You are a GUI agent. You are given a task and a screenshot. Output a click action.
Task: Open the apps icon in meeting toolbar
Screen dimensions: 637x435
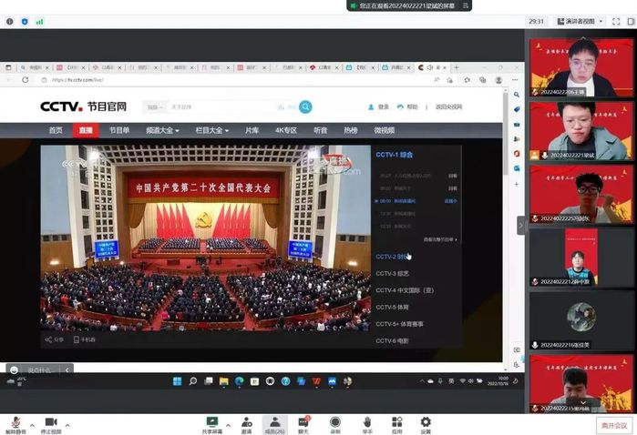(397, 422)
